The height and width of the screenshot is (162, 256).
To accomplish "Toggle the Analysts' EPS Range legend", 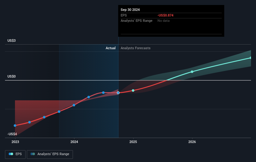I will tap(50, 154).
